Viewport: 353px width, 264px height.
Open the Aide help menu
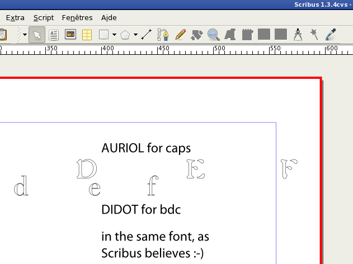click(x=109, y=18)
